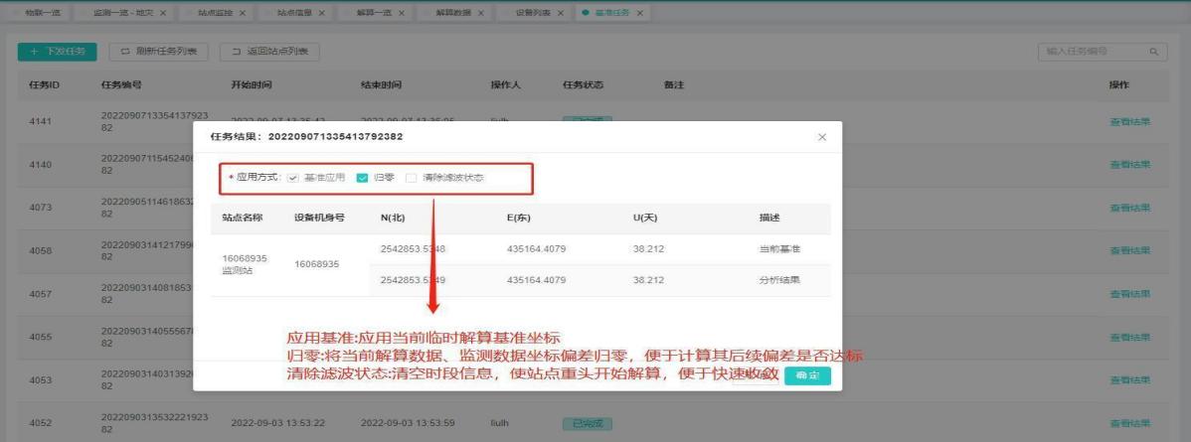The image size is (1191, 442).
Task: Close the 监测一览-地灾 tab via X
Action: tap(162, 13)
